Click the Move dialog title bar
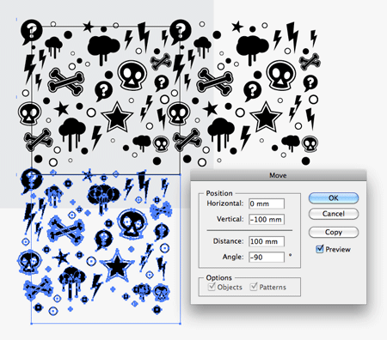The image size is (387, 340). click(279, 175)
